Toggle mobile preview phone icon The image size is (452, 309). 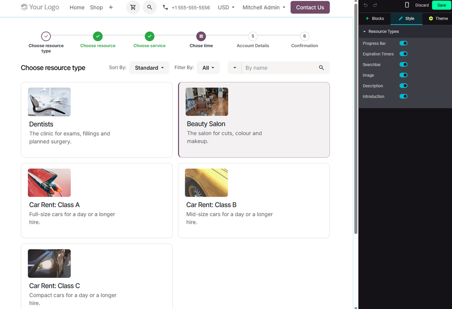click(407, 5)
